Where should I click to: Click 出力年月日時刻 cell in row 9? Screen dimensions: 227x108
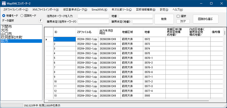109,77
